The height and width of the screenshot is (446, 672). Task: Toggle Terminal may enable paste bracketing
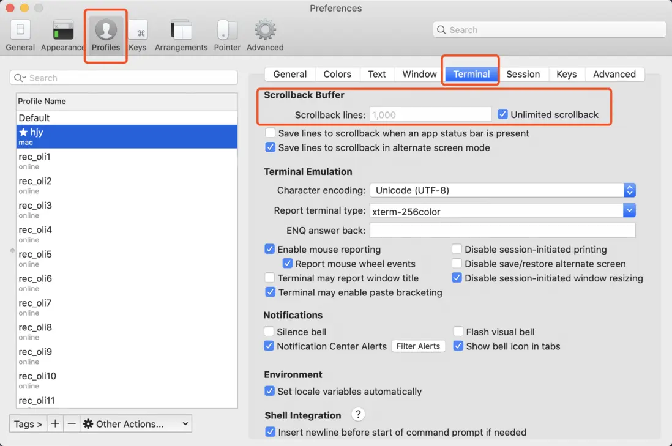[270, 292]
